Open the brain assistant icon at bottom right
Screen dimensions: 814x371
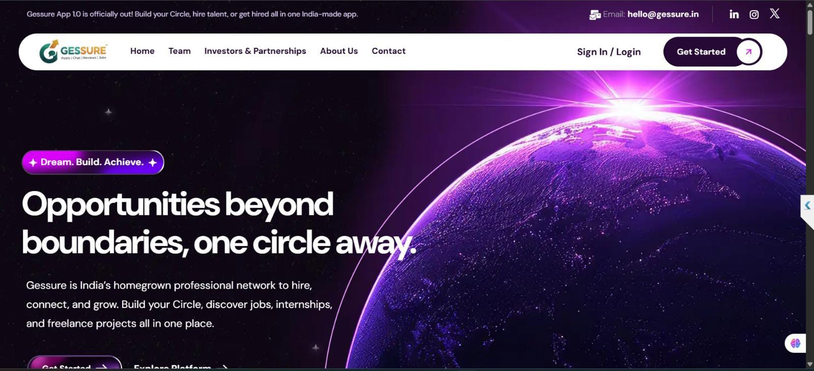tap(795, 344)
